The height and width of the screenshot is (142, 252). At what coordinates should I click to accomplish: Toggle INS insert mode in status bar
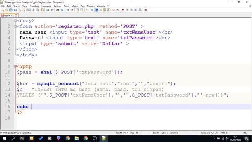[245, 133]
